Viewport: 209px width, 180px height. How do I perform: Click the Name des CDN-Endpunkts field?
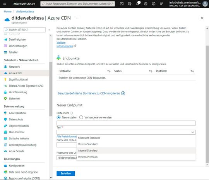(67, 145)
